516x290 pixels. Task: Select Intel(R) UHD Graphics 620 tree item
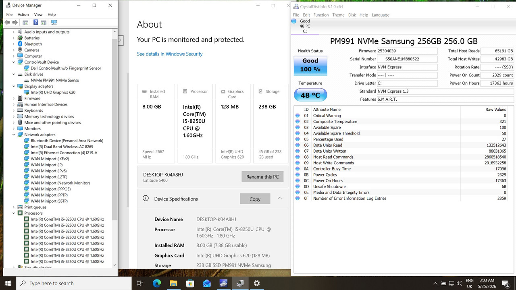[x=53, y=92]
